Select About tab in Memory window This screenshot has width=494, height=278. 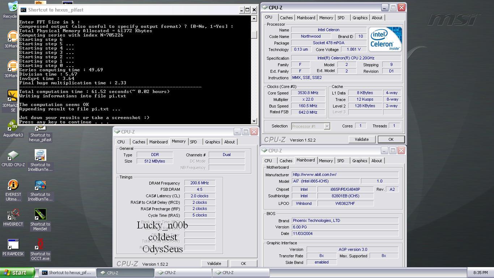click(229, 142)
